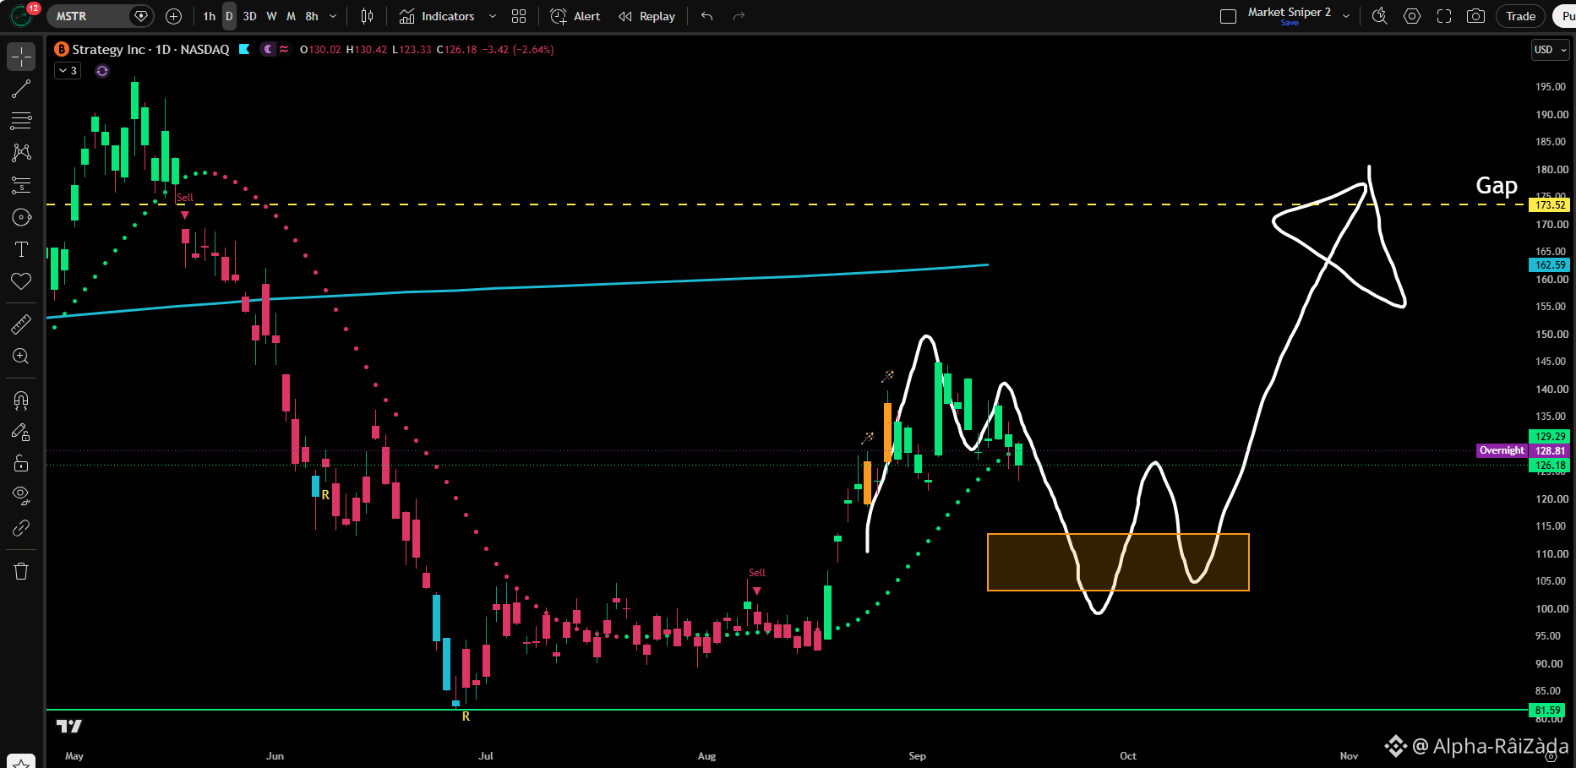
Task: Click the Trade button
Action: click(1520, 16)
